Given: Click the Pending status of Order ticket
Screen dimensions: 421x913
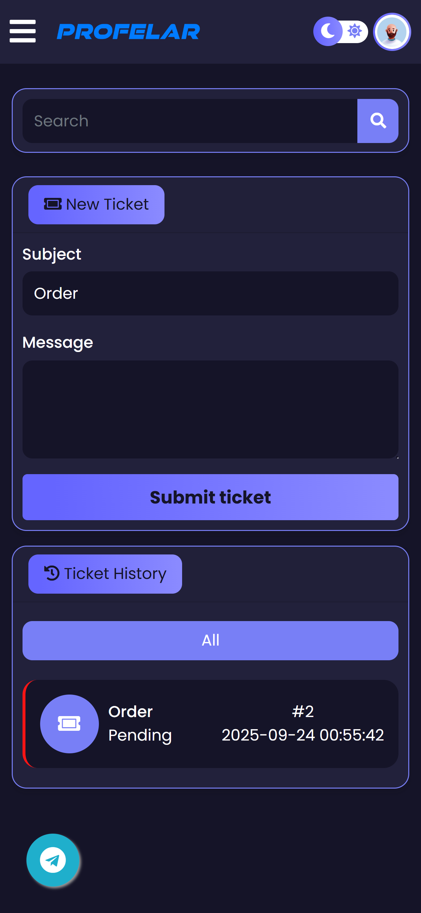Looking at the screenshot, I should (x=140, y=735).
